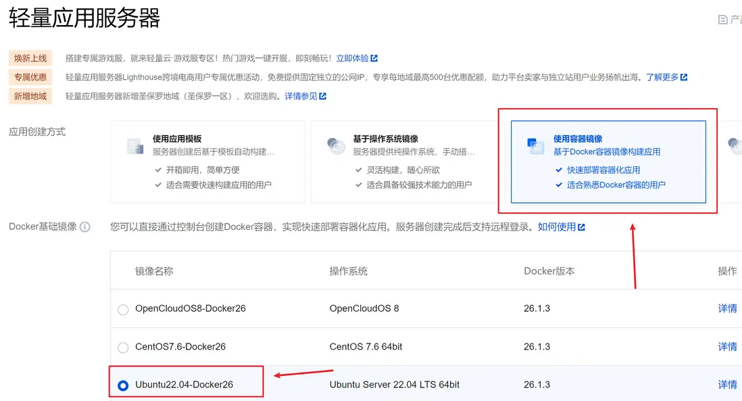Click the Docker基础镜像 label
The image size is (742, 401).
43,227
